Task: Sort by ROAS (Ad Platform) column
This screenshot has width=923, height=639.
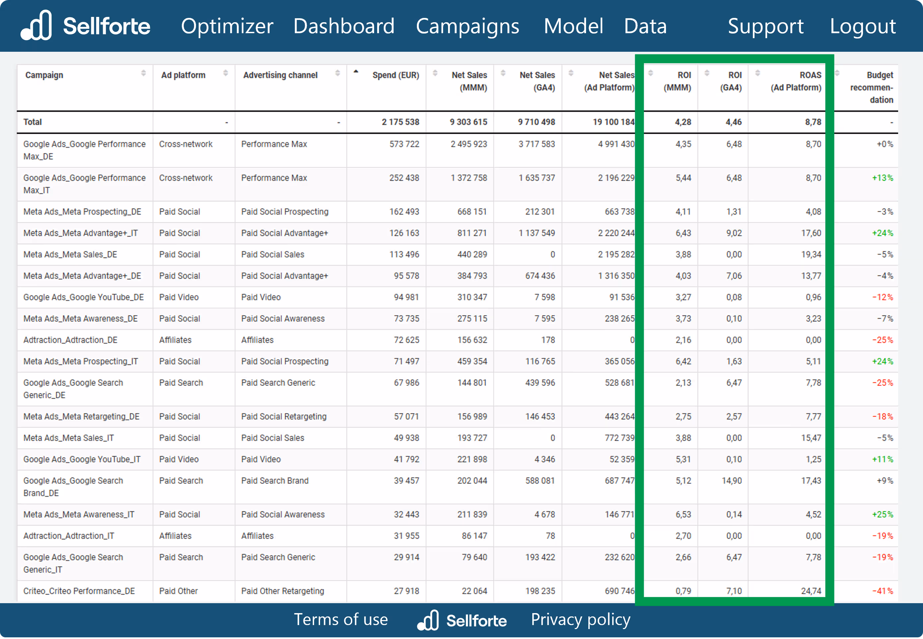Action: pos(758,73)
